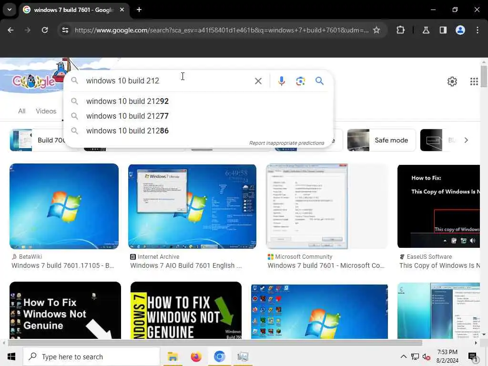Open How To Fix Windows Not Genuine thumbnail
488x366 pixels.
65,310
